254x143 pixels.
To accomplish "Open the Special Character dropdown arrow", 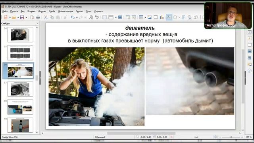I will pyautogui.click(x=179, y=17).
